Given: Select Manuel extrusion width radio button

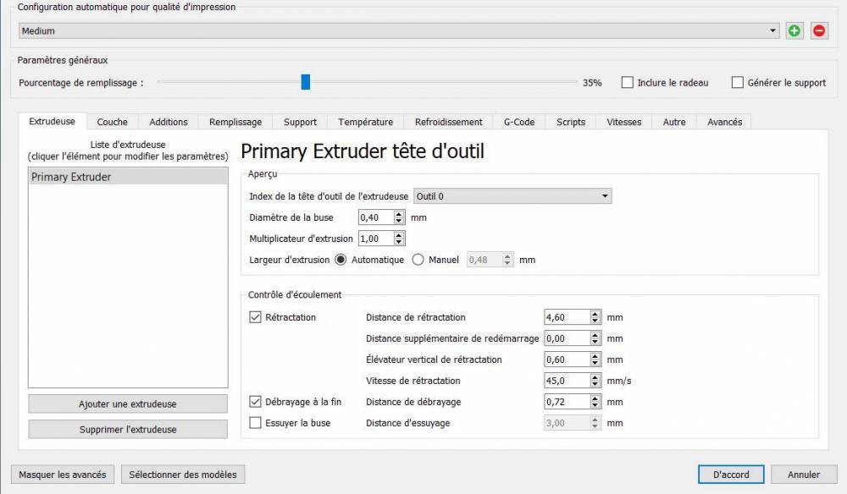Looking at the screenshot, I should 418,260.
